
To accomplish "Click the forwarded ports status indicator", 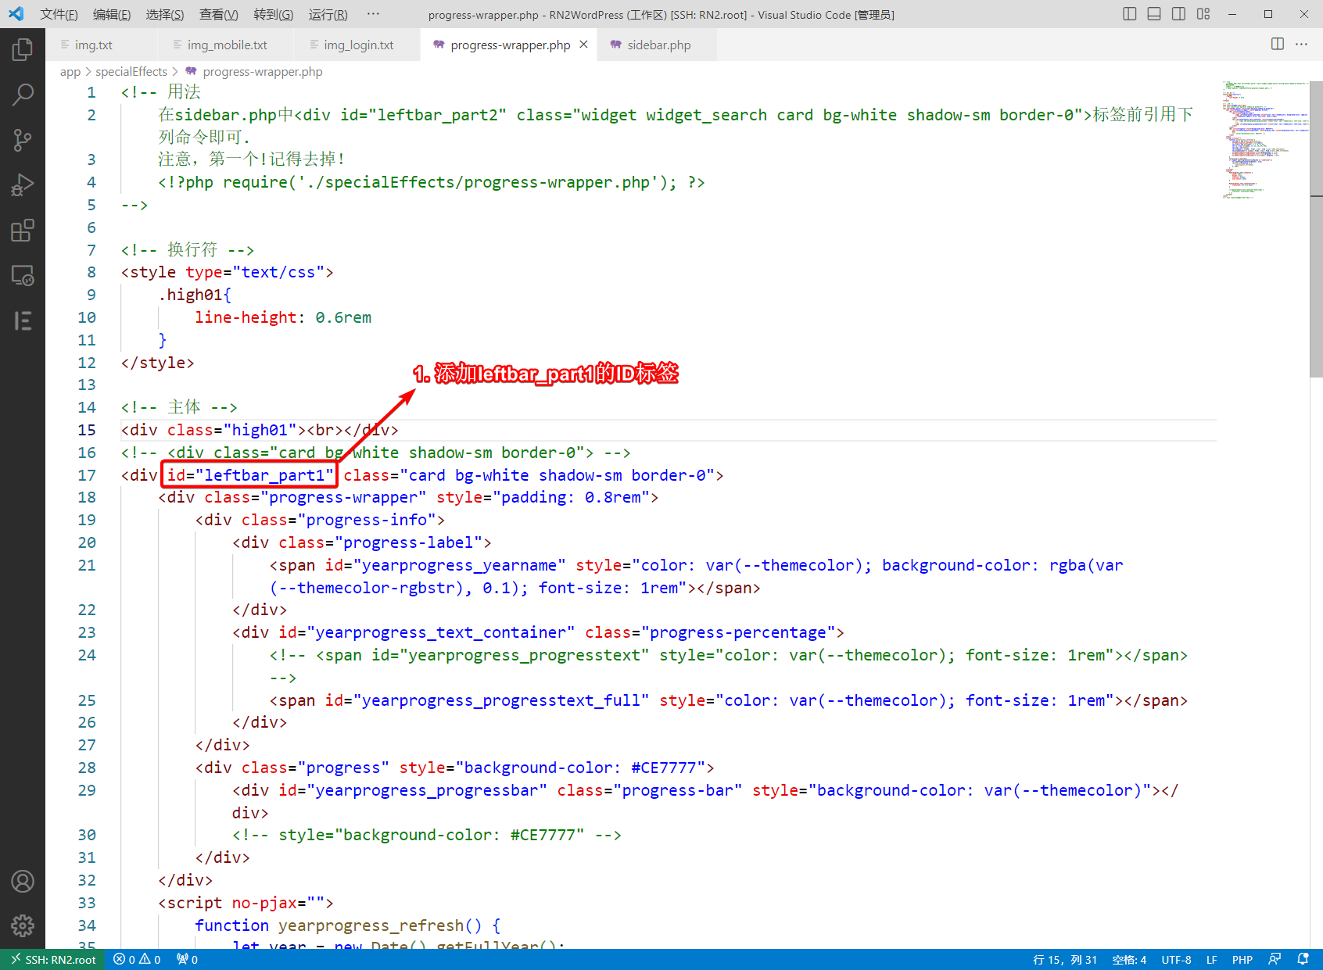I will pyautogui.click(x=188, y=960).
